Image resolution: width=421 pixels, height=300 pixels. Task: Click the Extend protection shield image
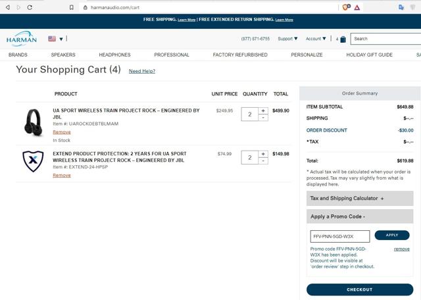33,161
